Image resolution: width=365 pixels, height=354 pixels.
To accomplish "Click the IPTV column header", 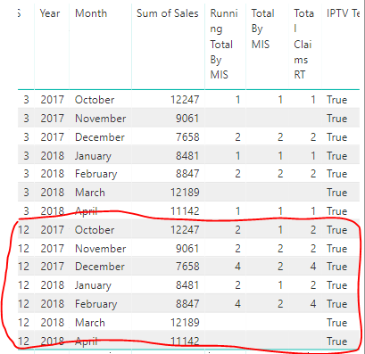I will click(343, 13).
